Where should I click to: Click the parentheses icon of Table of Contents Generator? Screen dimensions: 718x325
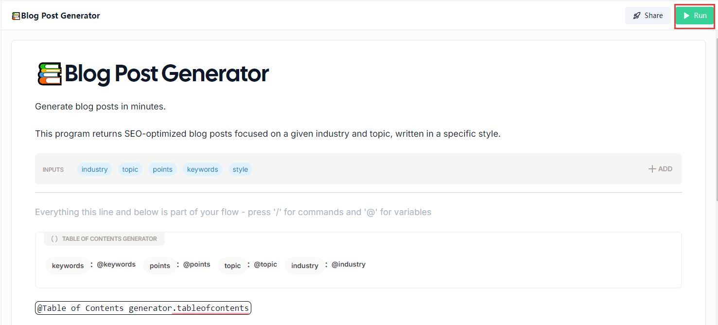point(54,239)
